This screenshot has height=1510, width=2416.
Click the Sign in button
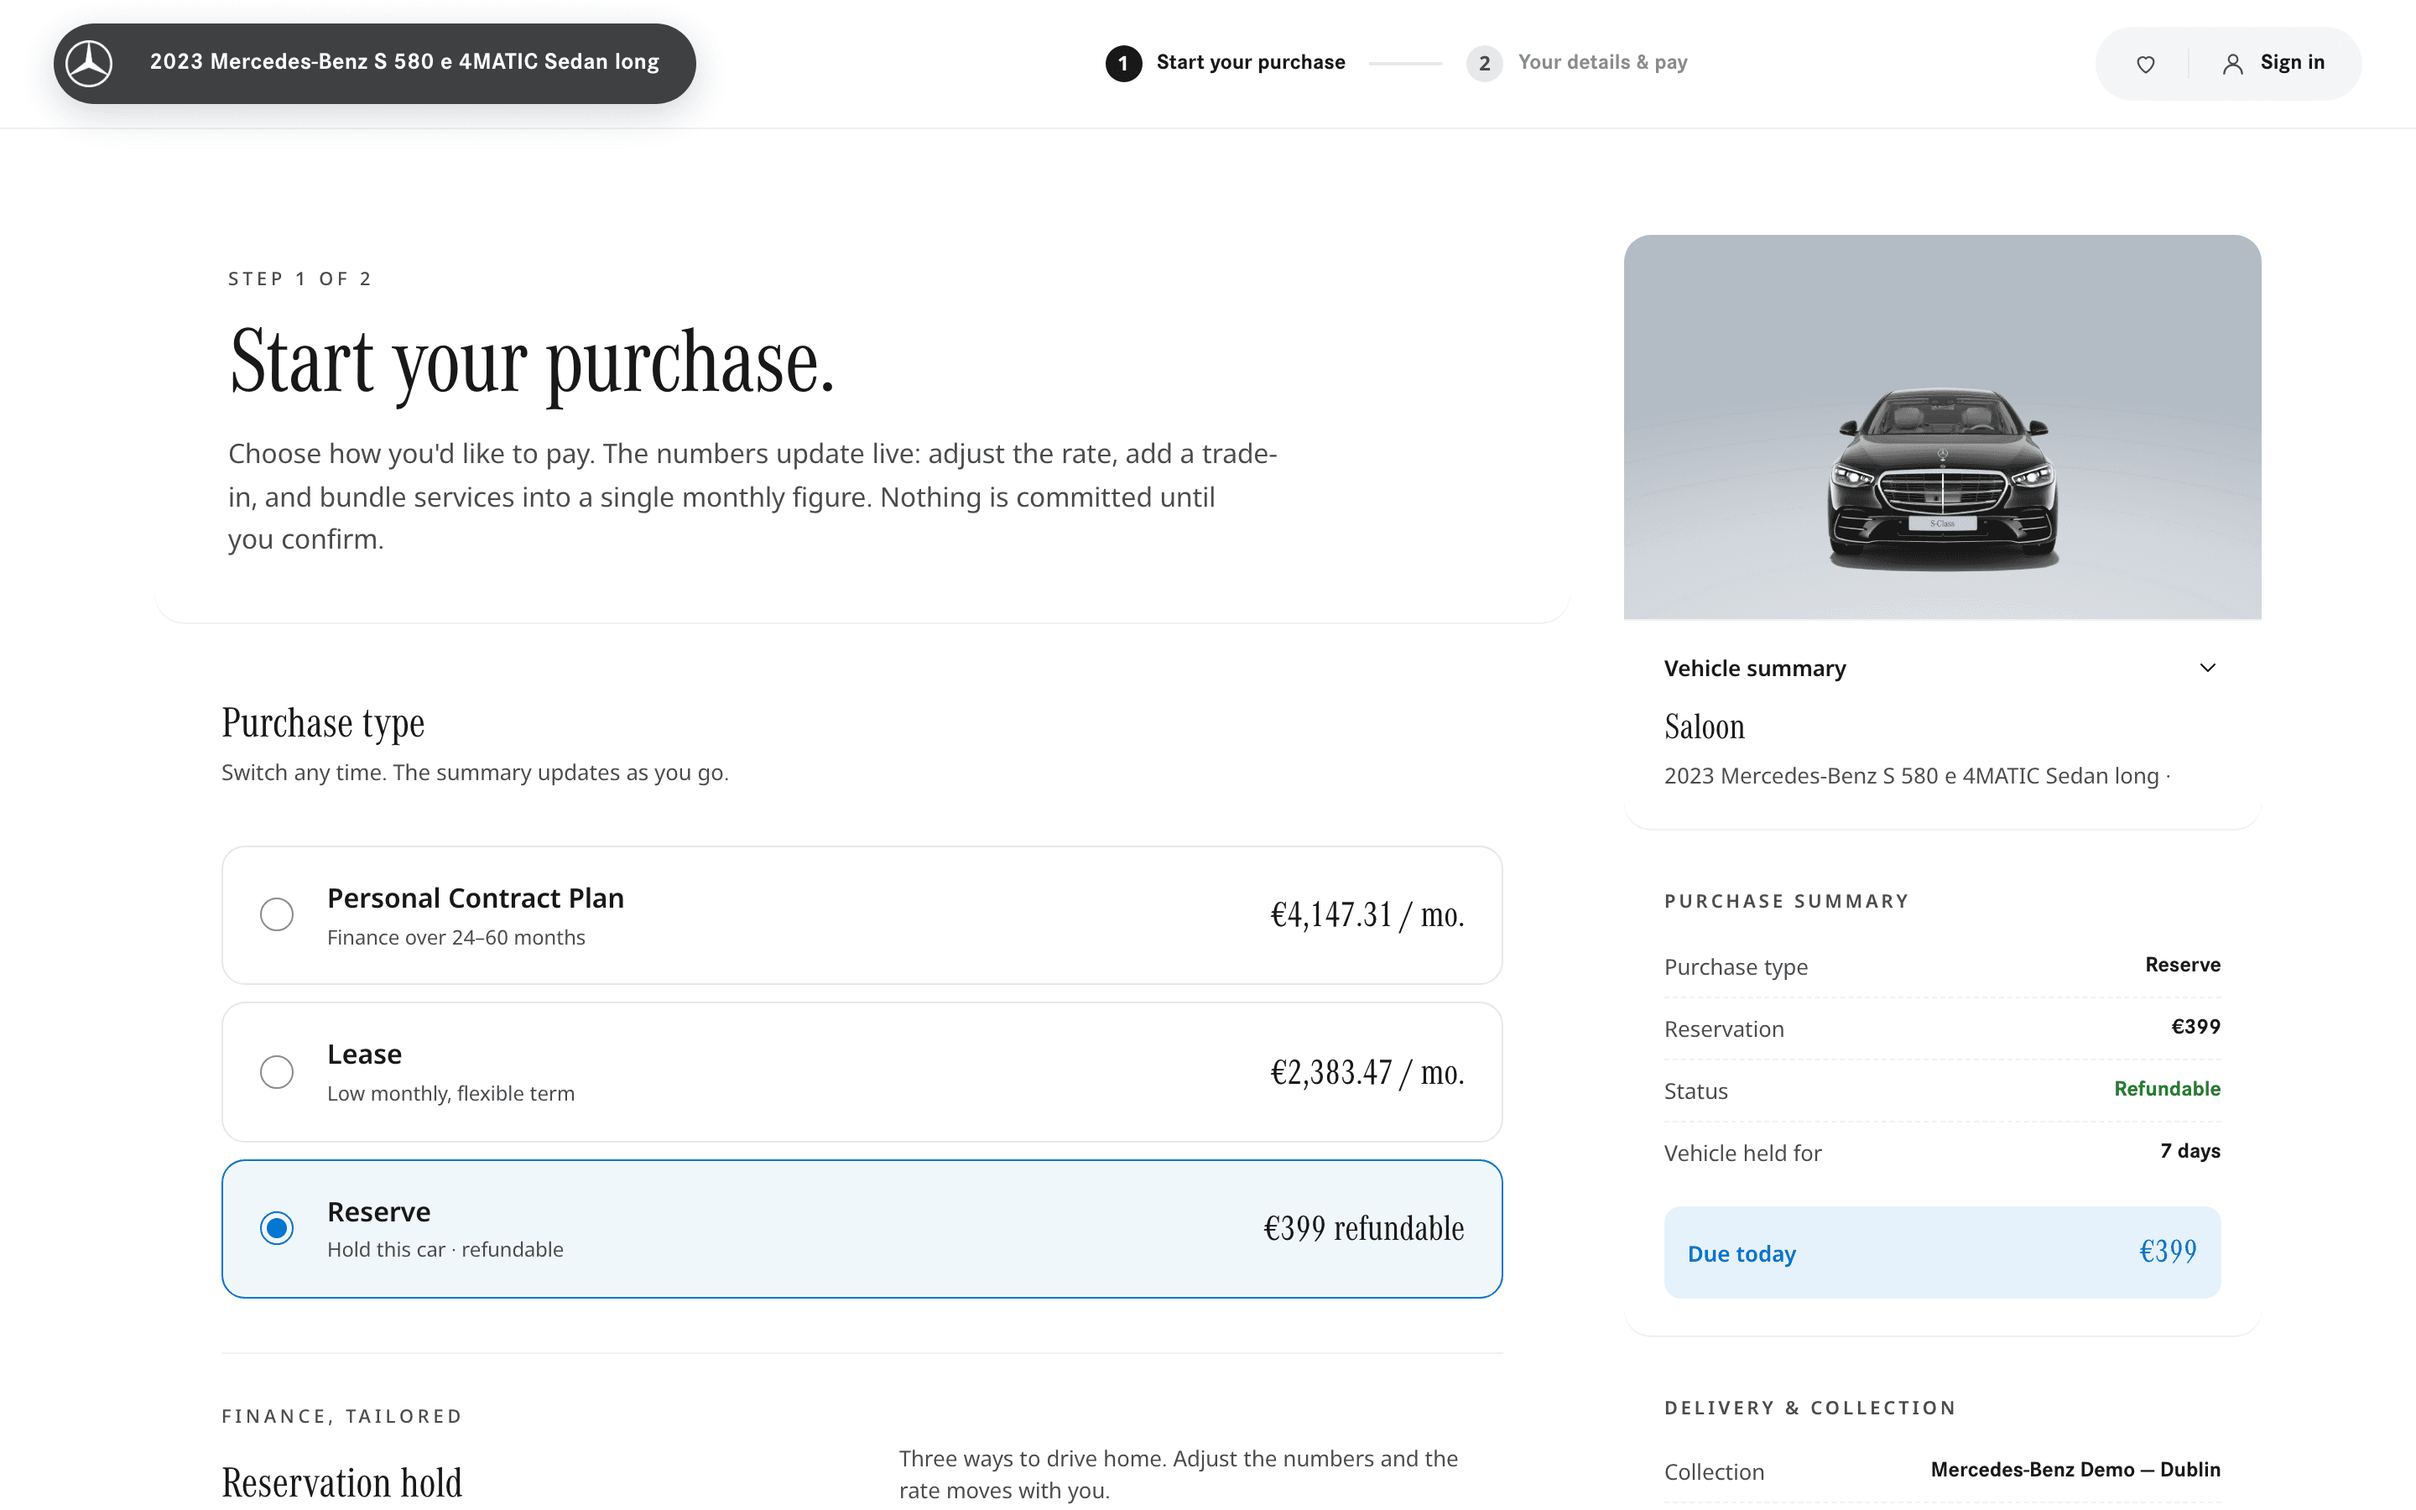[2273, 63]
